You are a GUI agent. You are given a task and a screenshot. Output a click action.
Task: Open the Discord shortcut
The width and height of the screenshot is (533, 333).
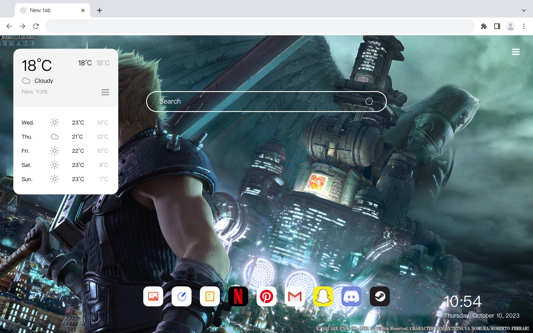point(351,296)
